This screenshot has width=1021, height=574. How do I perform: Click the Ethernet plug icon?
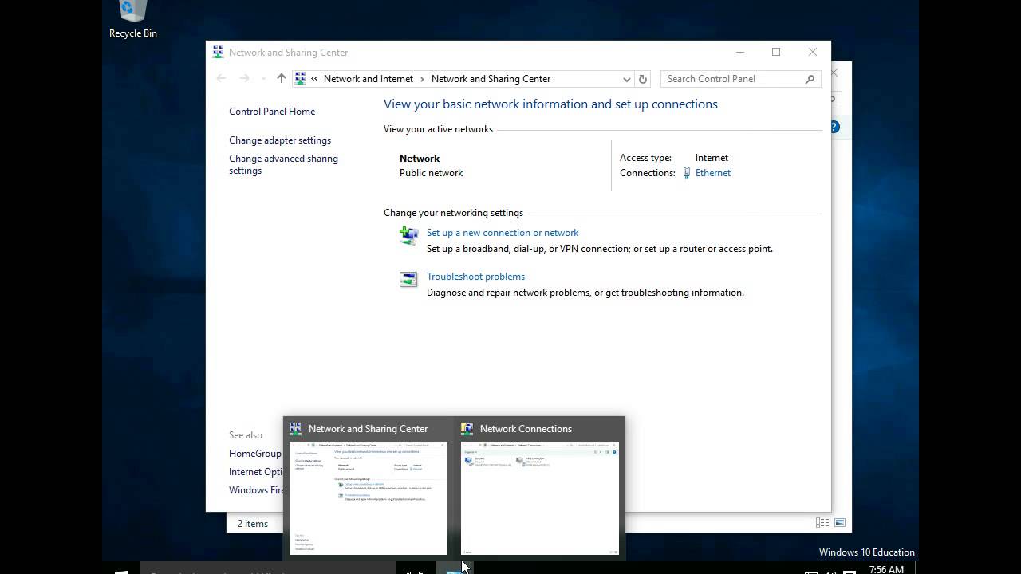click(687, 173)
